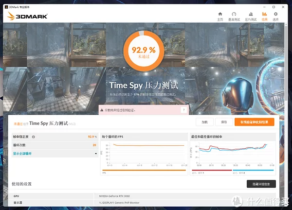
Task: Click the Time Spy 压力测试 result title
Action: [48, 123]
